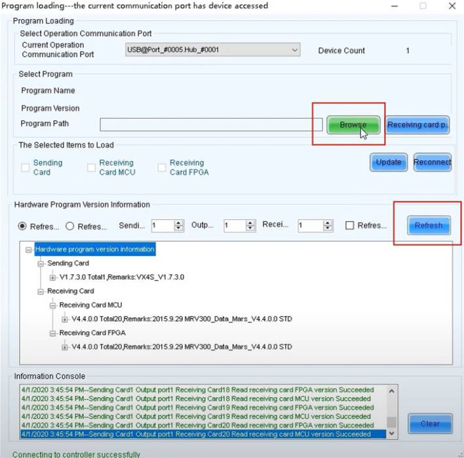Click the Reconnect button
Viewport: 464px width, 458px height.
pos(432,162)
